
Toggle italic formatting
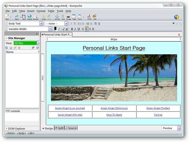click(x=75, y=29)
